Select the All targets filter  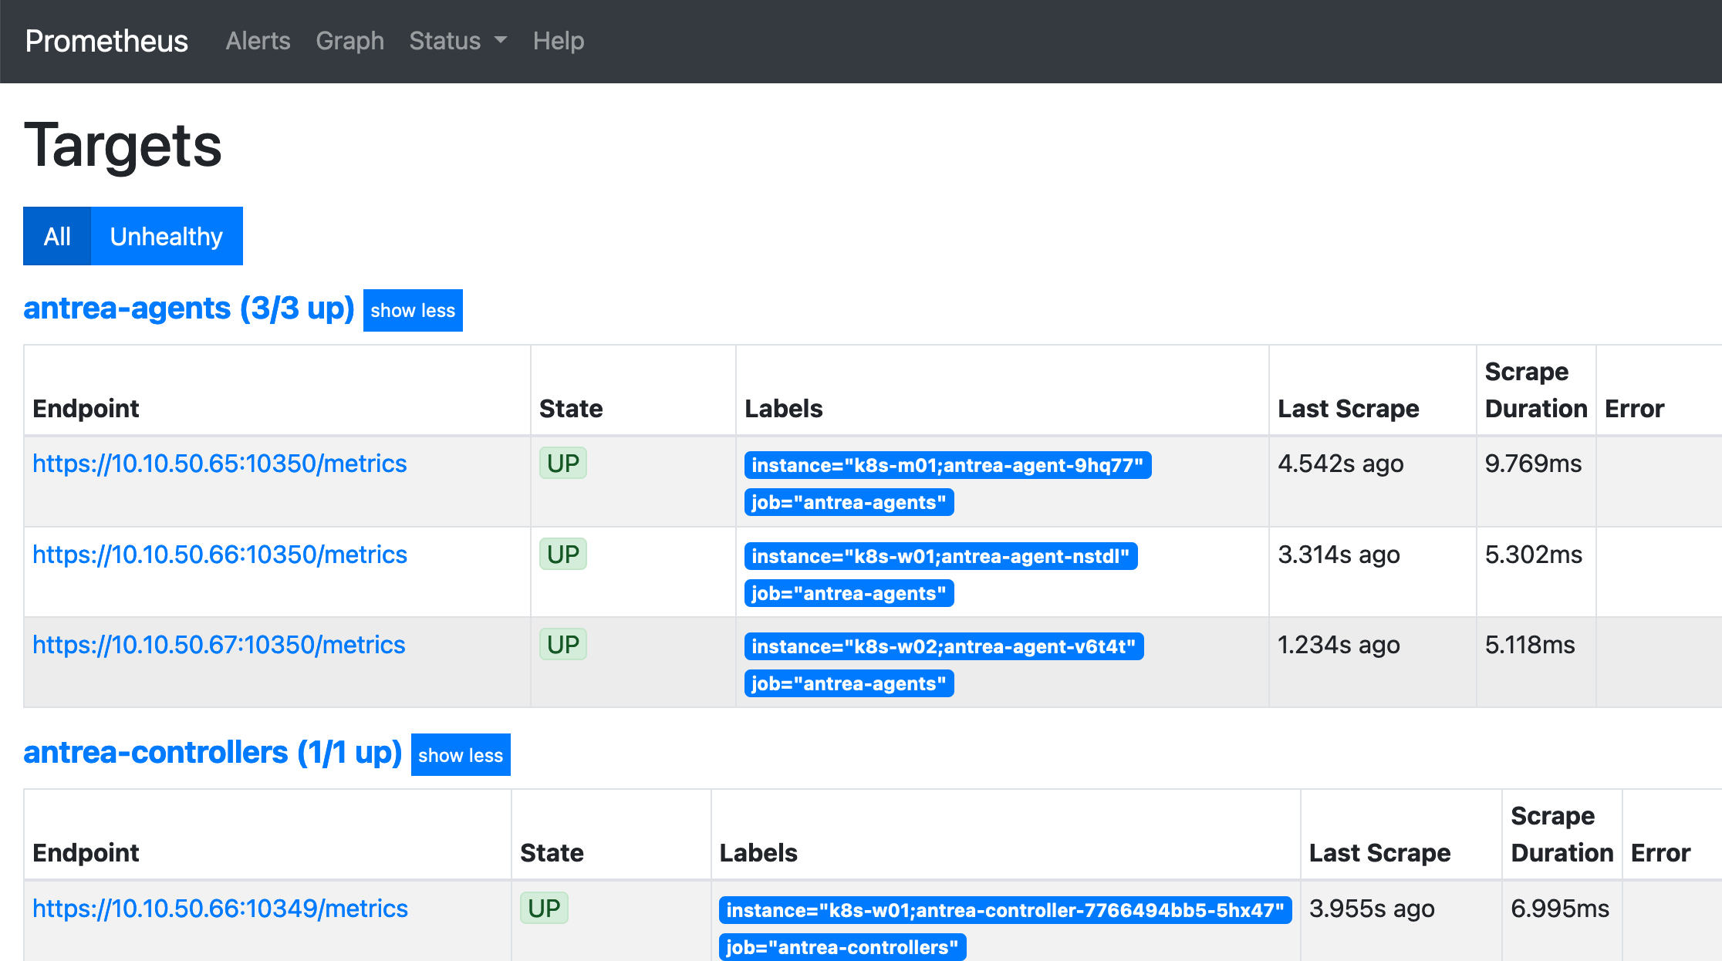57,236
